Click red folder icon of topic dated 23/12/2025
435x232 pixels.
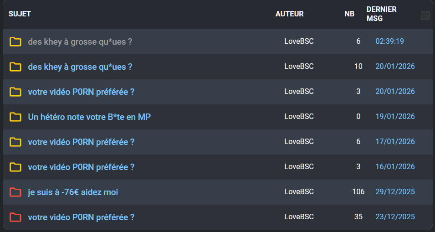pos(15,217)
